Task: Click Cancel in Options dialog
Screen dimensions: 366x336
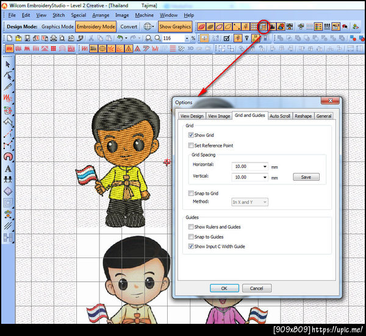Action: tap(257, 289)
